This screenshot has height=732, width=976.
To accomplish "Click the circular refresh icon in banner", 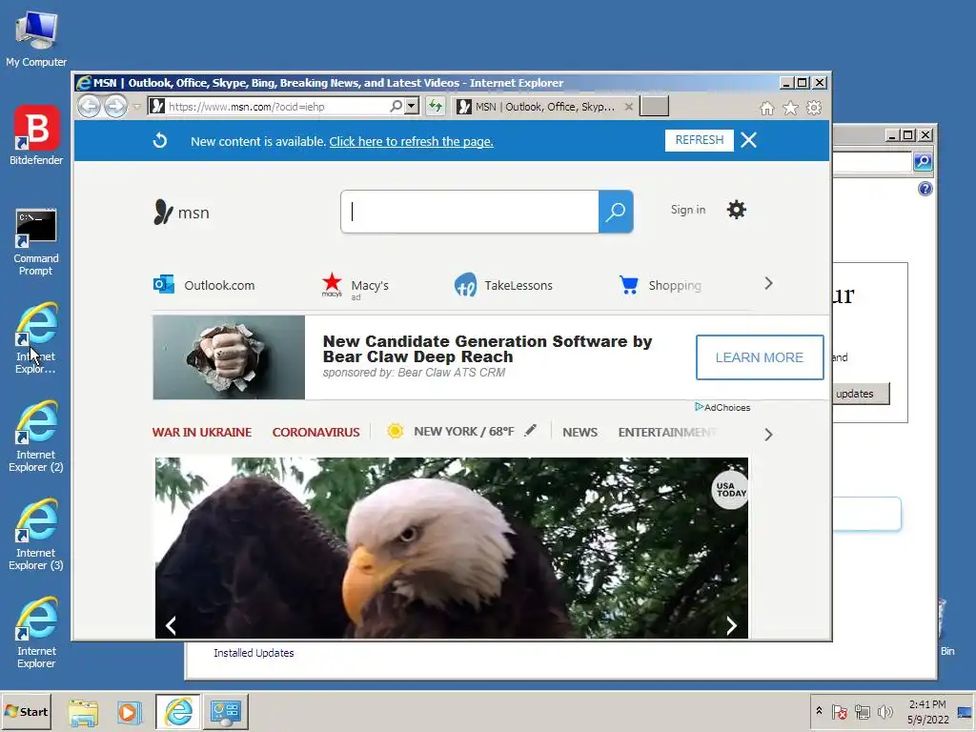I will tap(160, 141).
